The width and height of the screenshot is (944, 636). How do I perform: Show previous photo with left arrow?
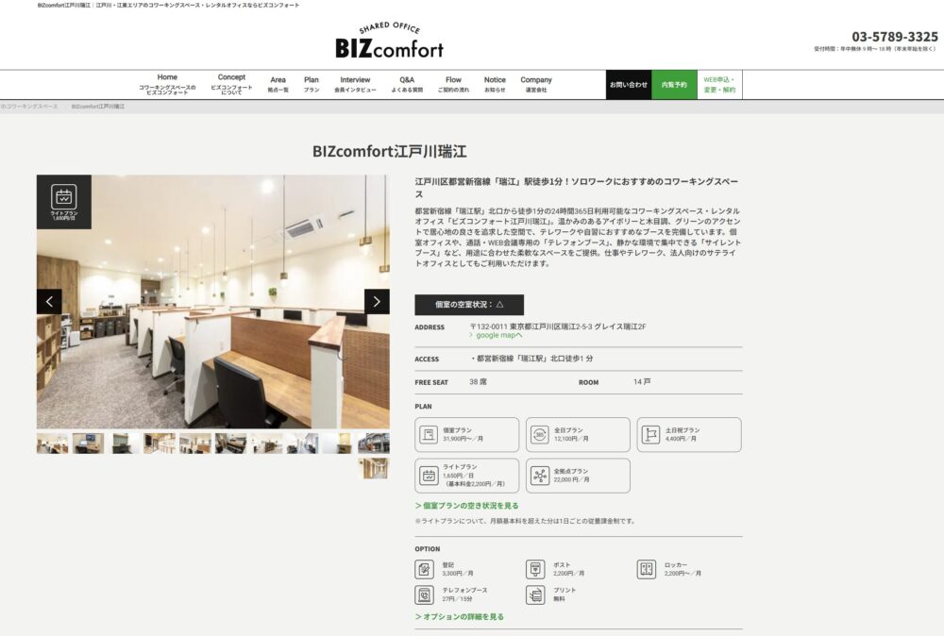click(x=49, y=301)
